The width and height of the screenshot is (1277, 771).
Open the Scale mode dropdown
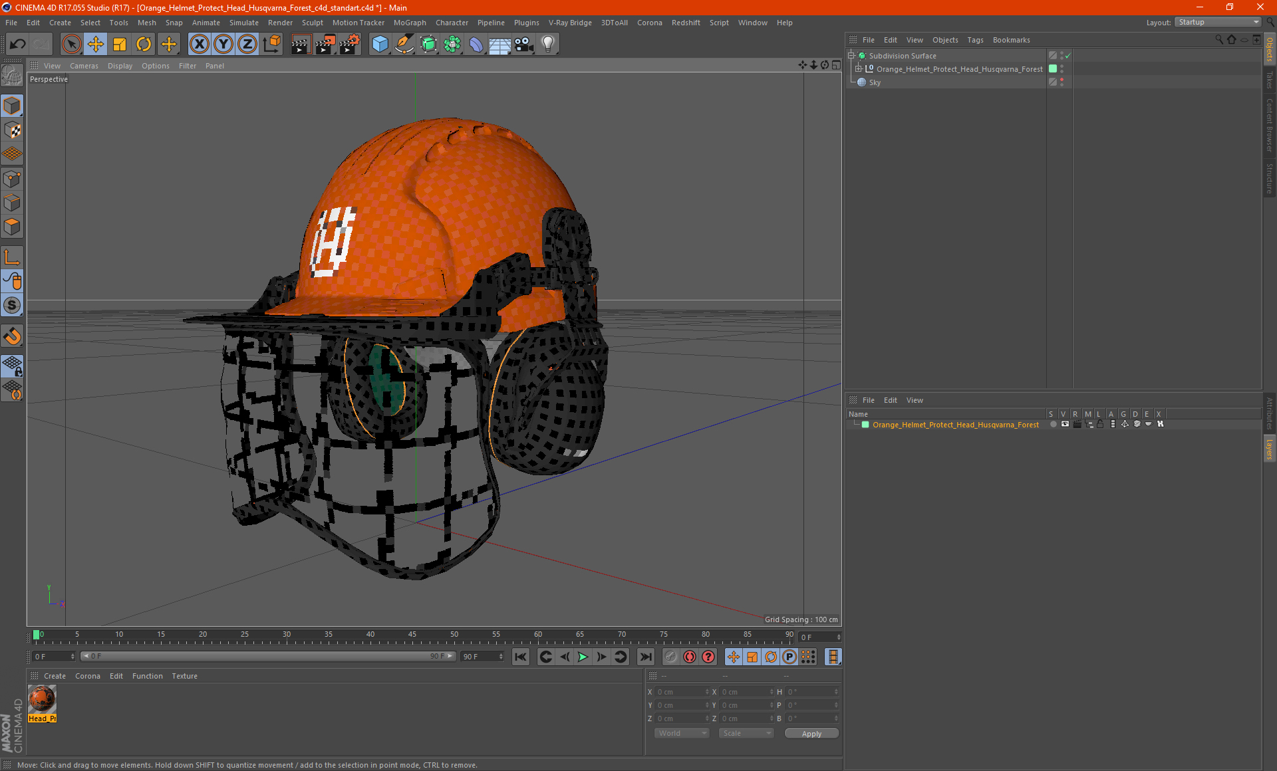pos(746,733)
